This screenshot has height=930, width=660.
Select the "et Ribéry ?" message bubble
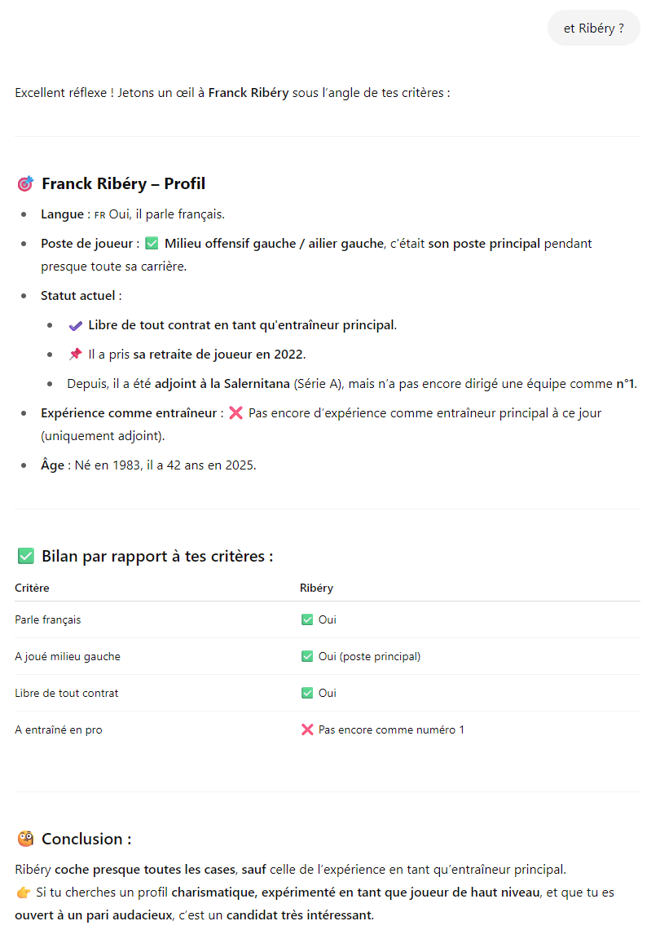point(593,29)
